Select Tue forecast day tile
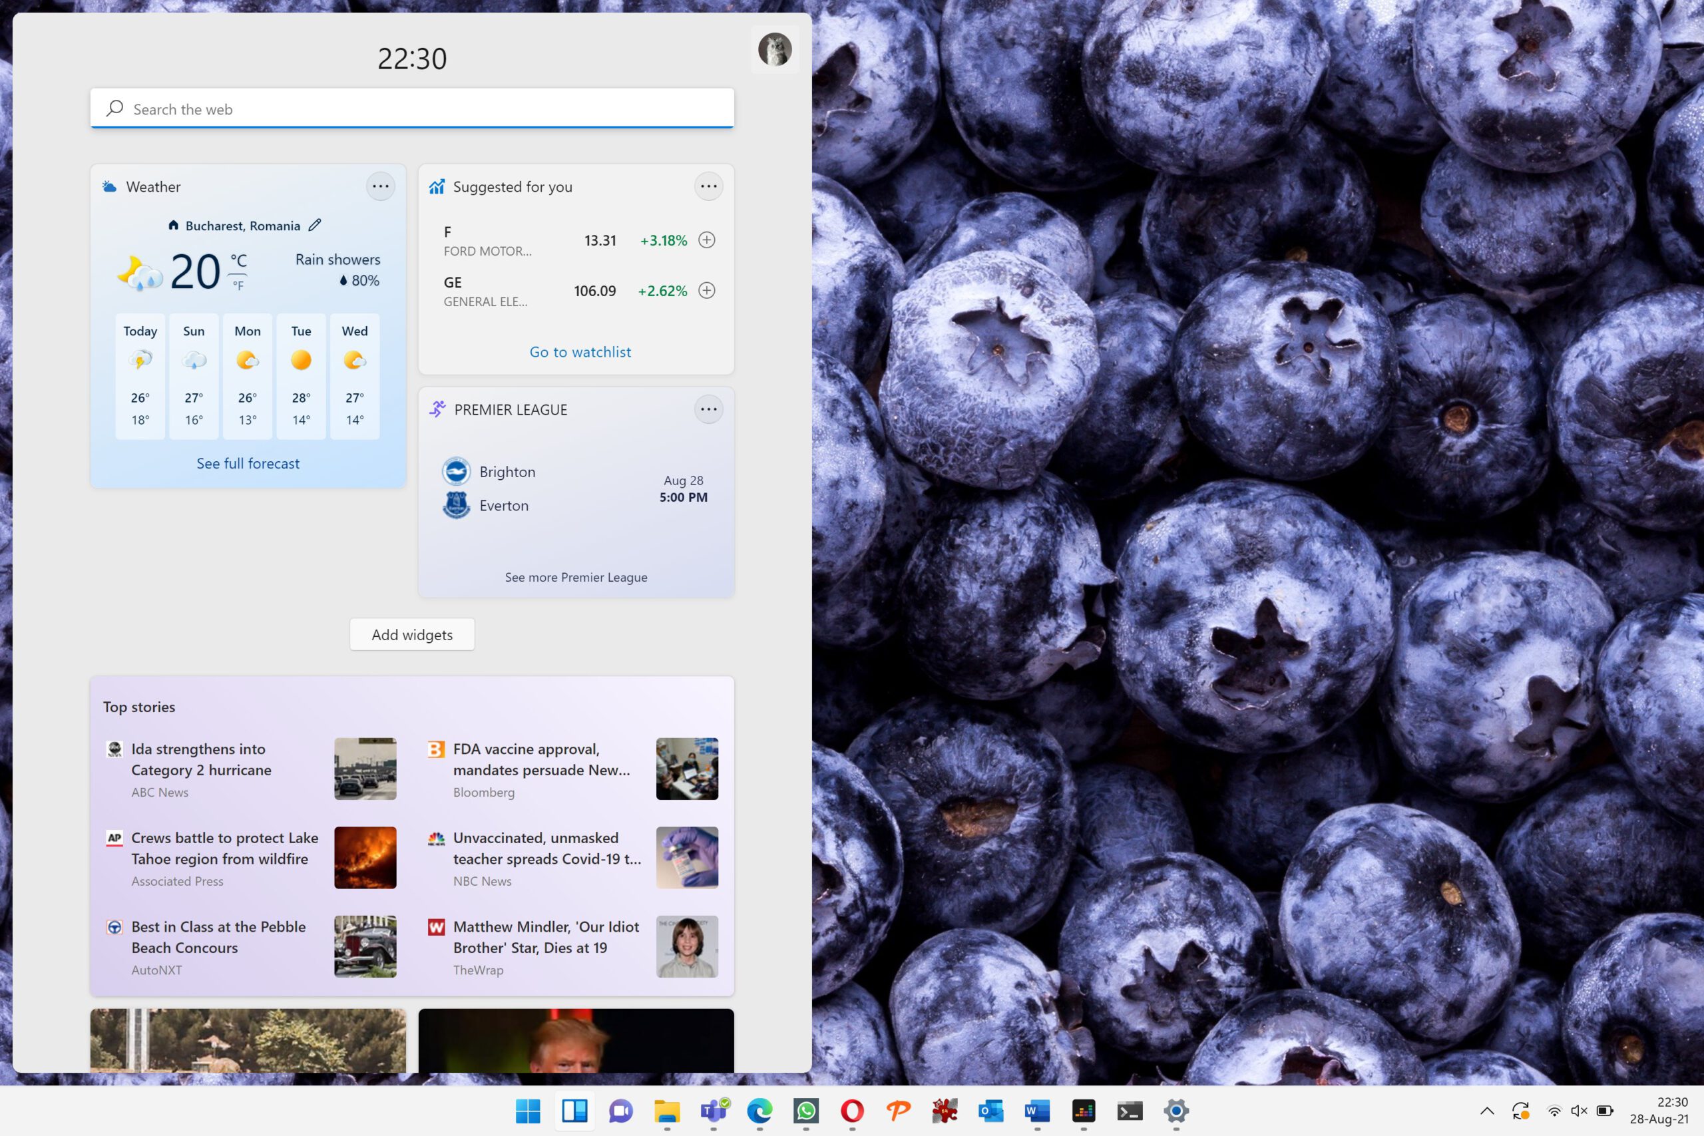Screen dimensions: 1704x1136 pyautogui.click(x=301, y=375)
